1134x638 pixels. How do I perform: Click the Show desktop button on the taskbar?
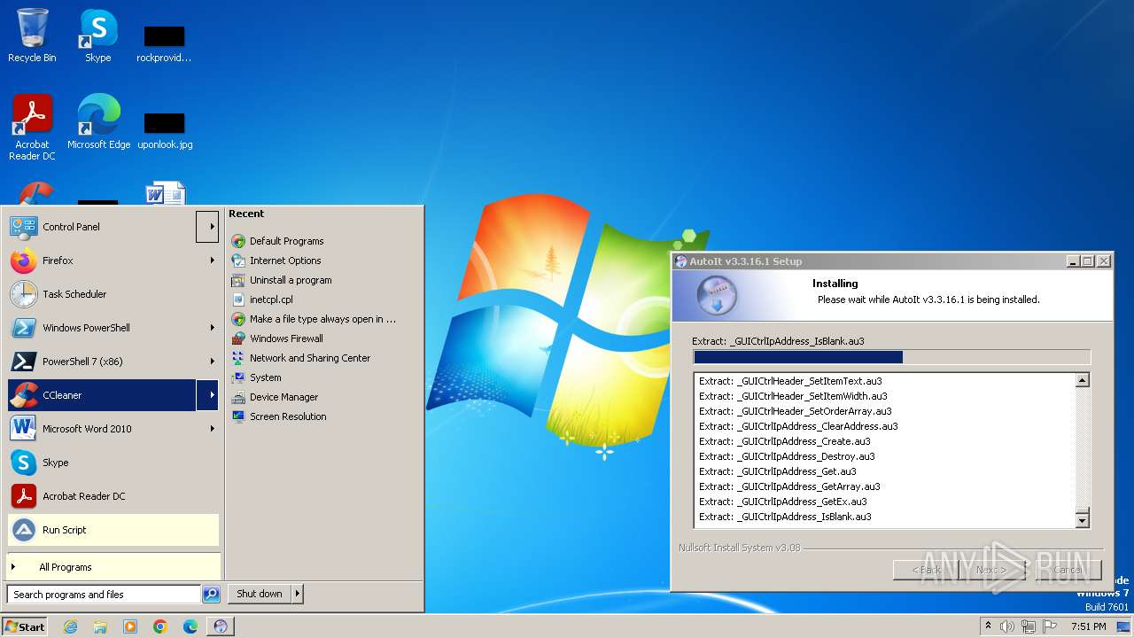pyautogui.click(x=1124, y=626)
